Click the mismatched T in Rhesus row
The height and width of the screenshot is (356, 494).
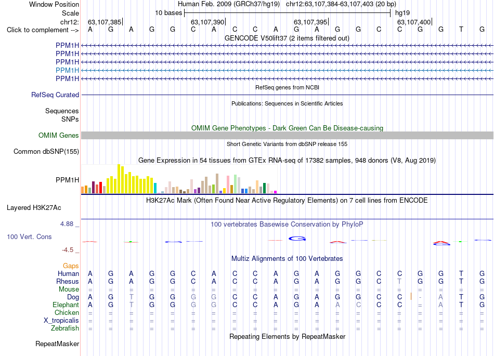coord(399,281)
